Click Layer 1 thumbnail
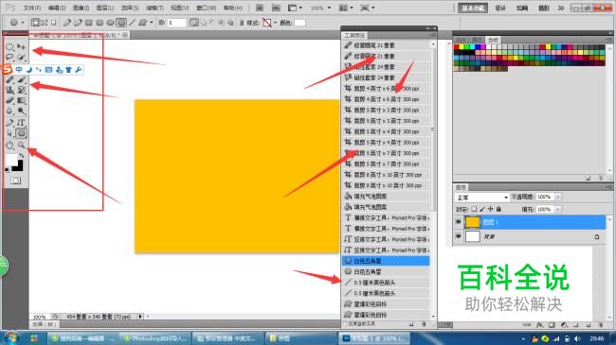This screenshot has height=345, width=616. [472, 222]
